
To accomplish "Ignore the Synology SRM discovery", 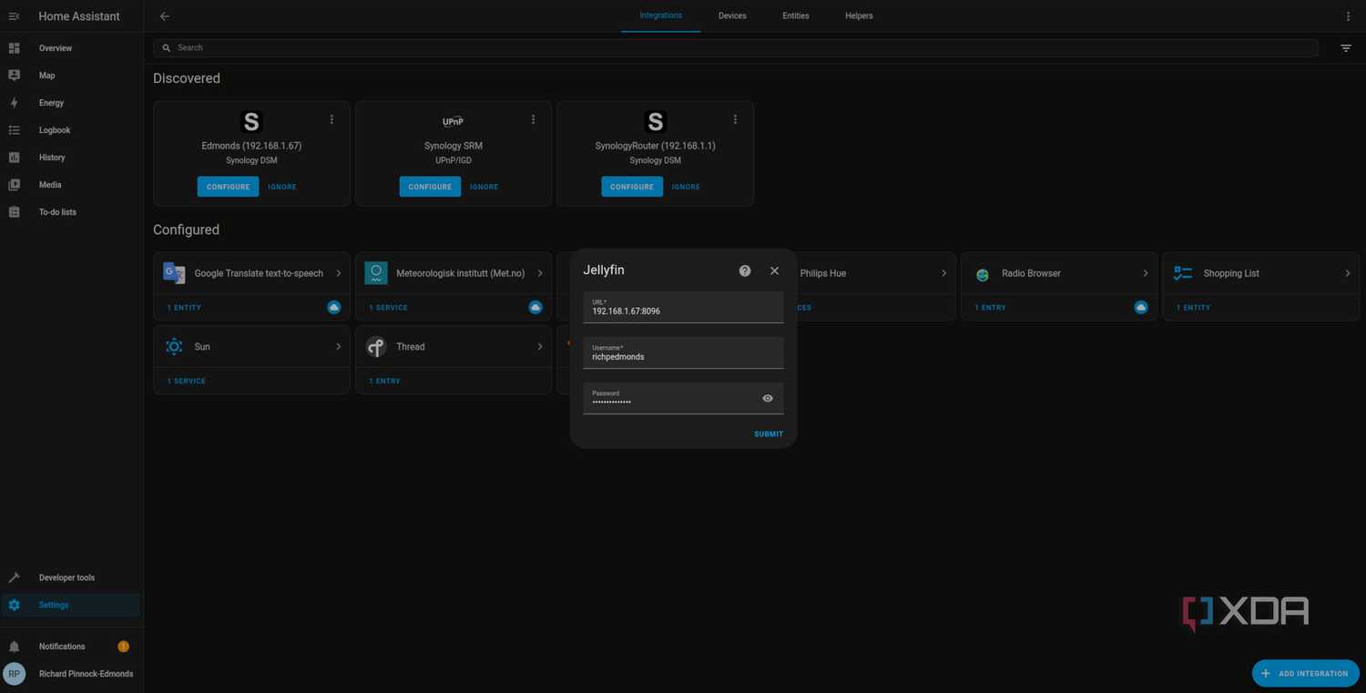I will coord(484,187).
